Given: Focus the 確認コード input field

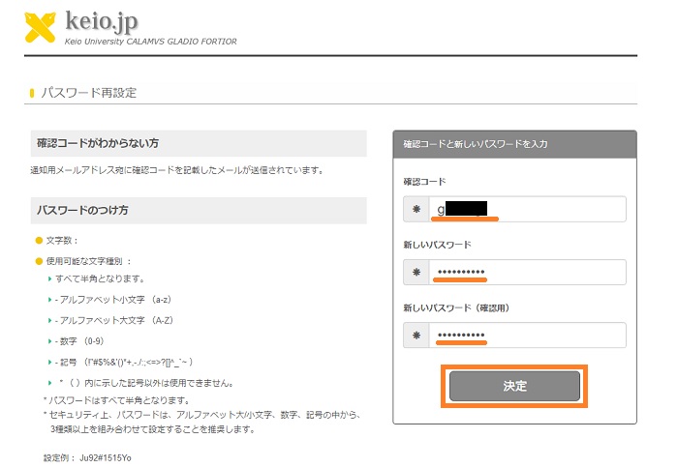Looking at the screenshot, I should (x=528, y=210).
